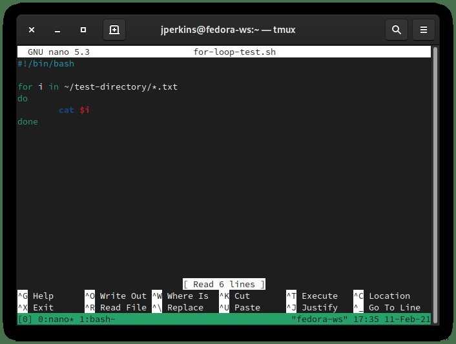Click the 'Read 6 lines' status message
The height and width of the screenshot is (344, 456).
pos(224,284)
